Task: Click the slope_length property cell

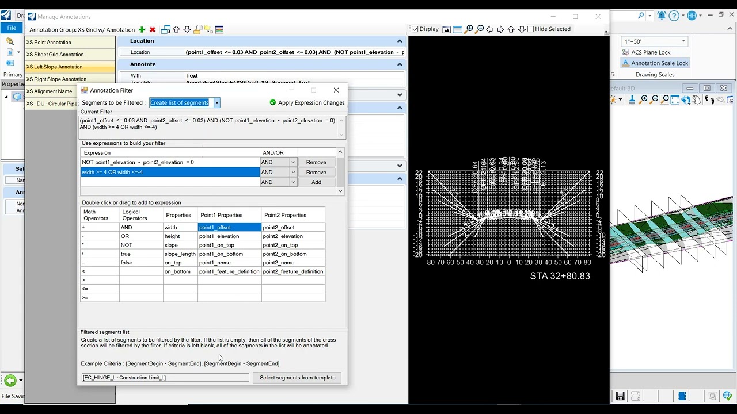Action: pyautogui.click(x=180, y=254)
